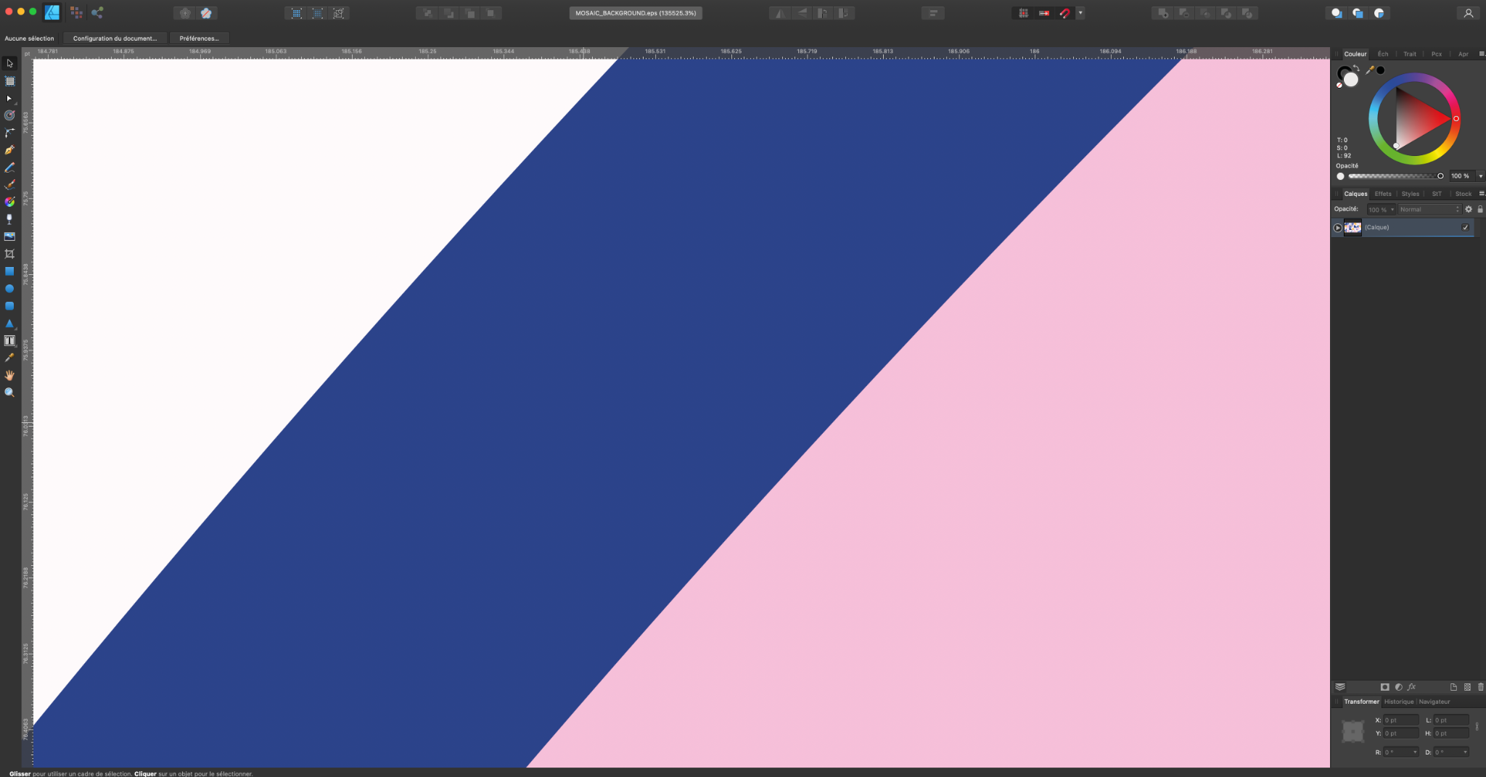Screen dimensions: 1486x777
Task: Click the add layer page icon
Action: [1453, 687]
